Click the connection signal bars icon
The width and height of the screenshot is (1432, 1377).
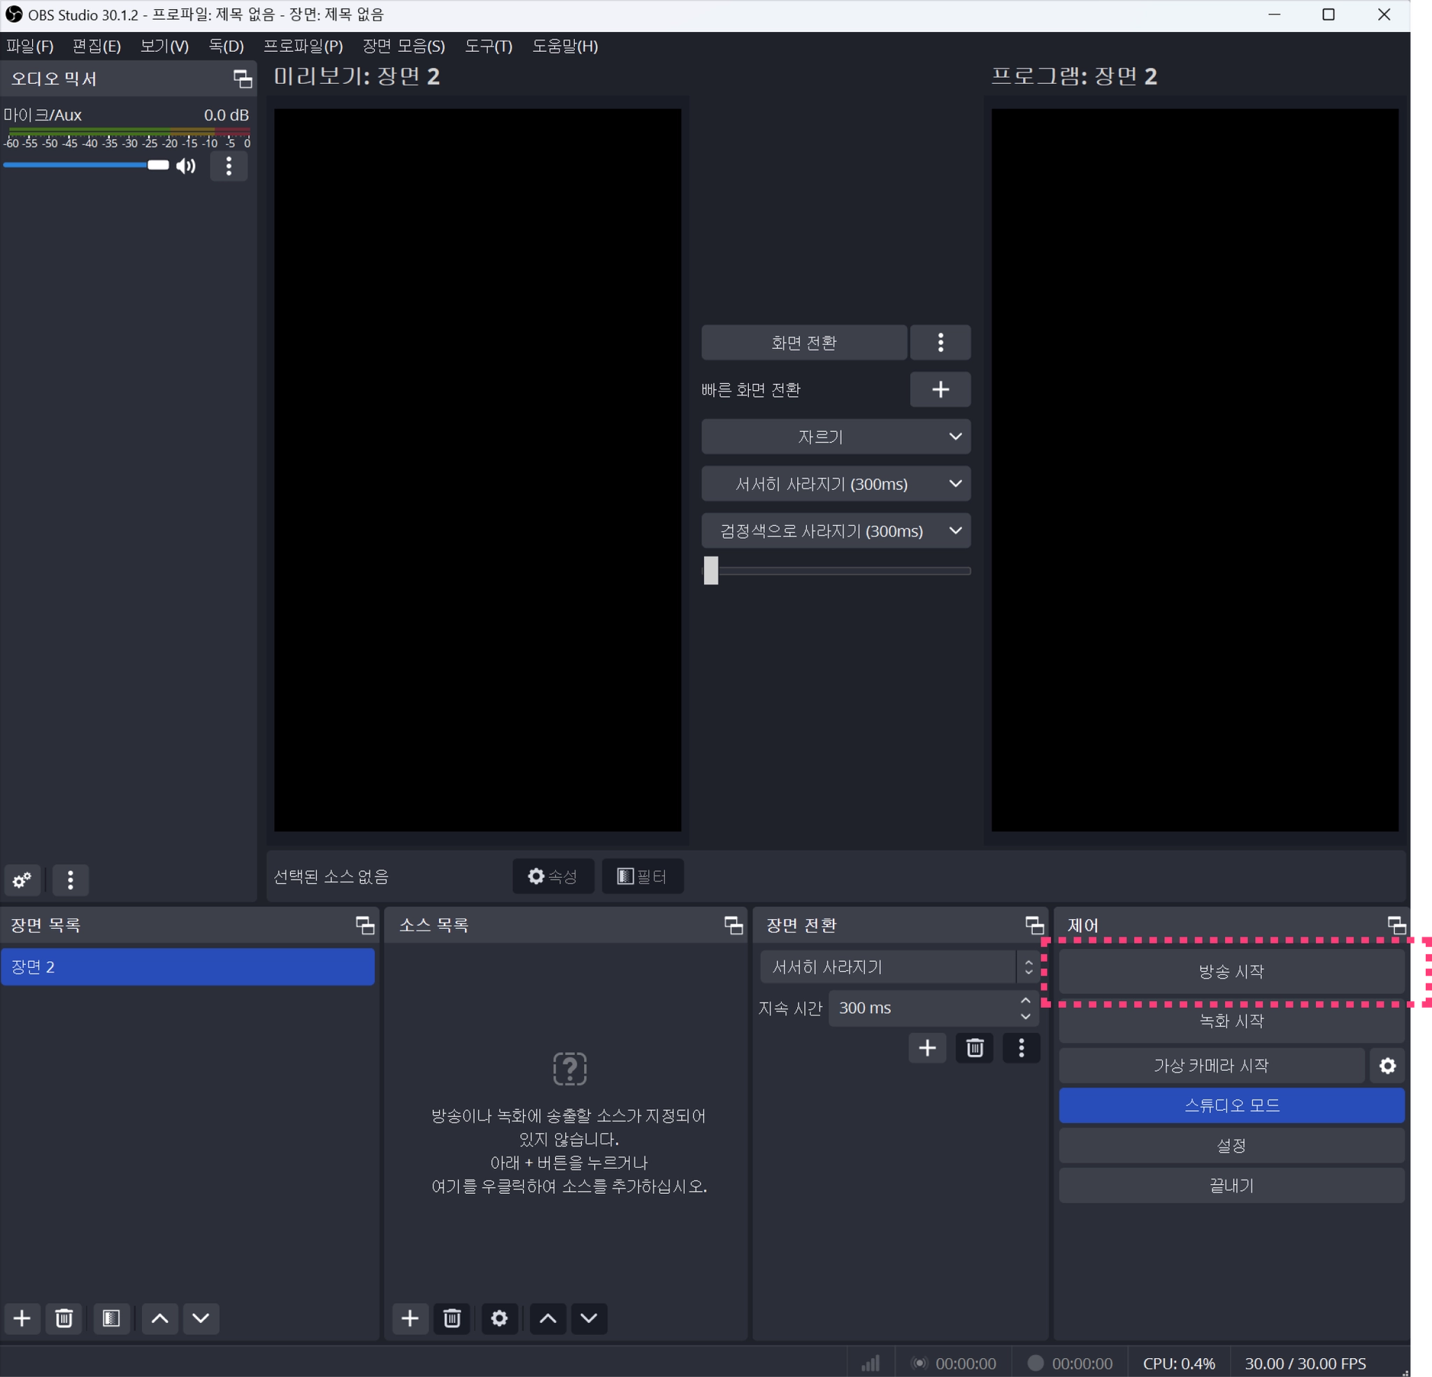870,1362
